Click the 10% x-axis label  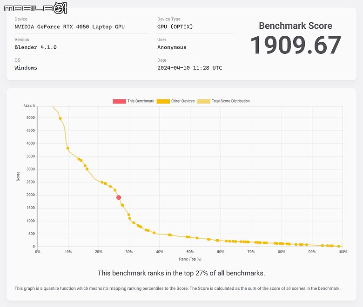point(68,252)
